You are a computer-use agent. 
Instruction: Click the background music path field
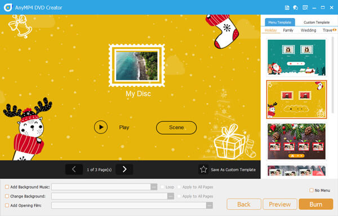tap(101, 187)
